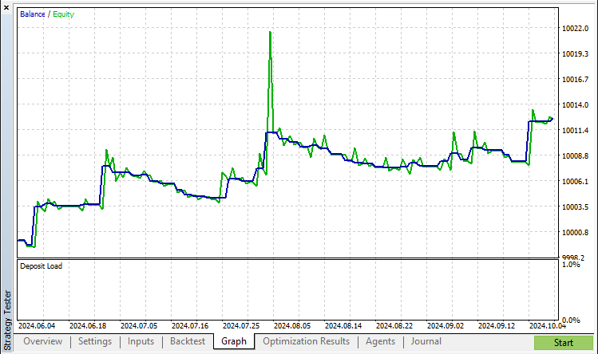Image resolution: width=598 pixels, height=354 pixels.
Task: Open the Journal tab
Action: pyautogui.click(x=426, y=341)
